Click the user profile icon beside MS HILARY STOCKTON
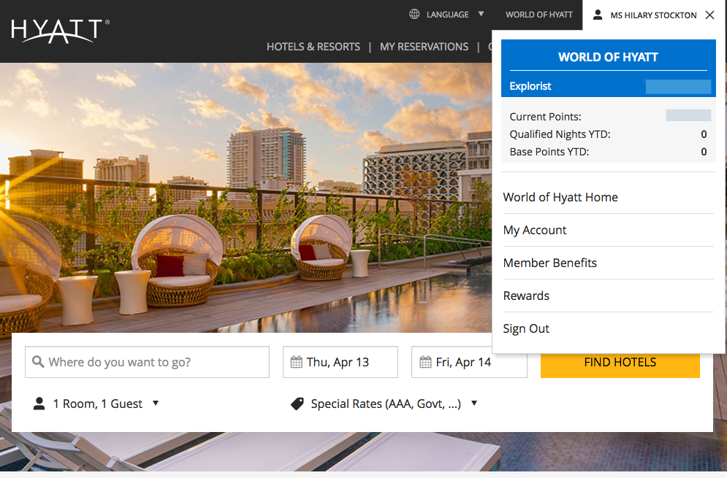The height and width of the screenshot is (478, 727). [598, 15]
